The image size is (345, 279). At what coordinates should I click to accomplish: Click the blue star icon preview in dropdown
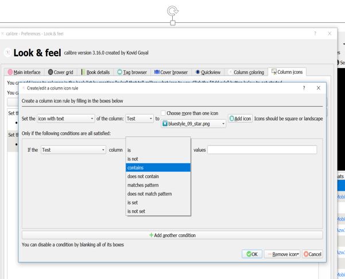coord(165,124)
